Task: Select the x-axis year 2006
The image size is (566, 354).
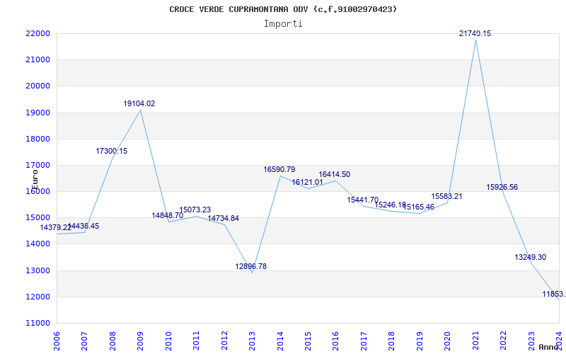Action: coord(57,341)
